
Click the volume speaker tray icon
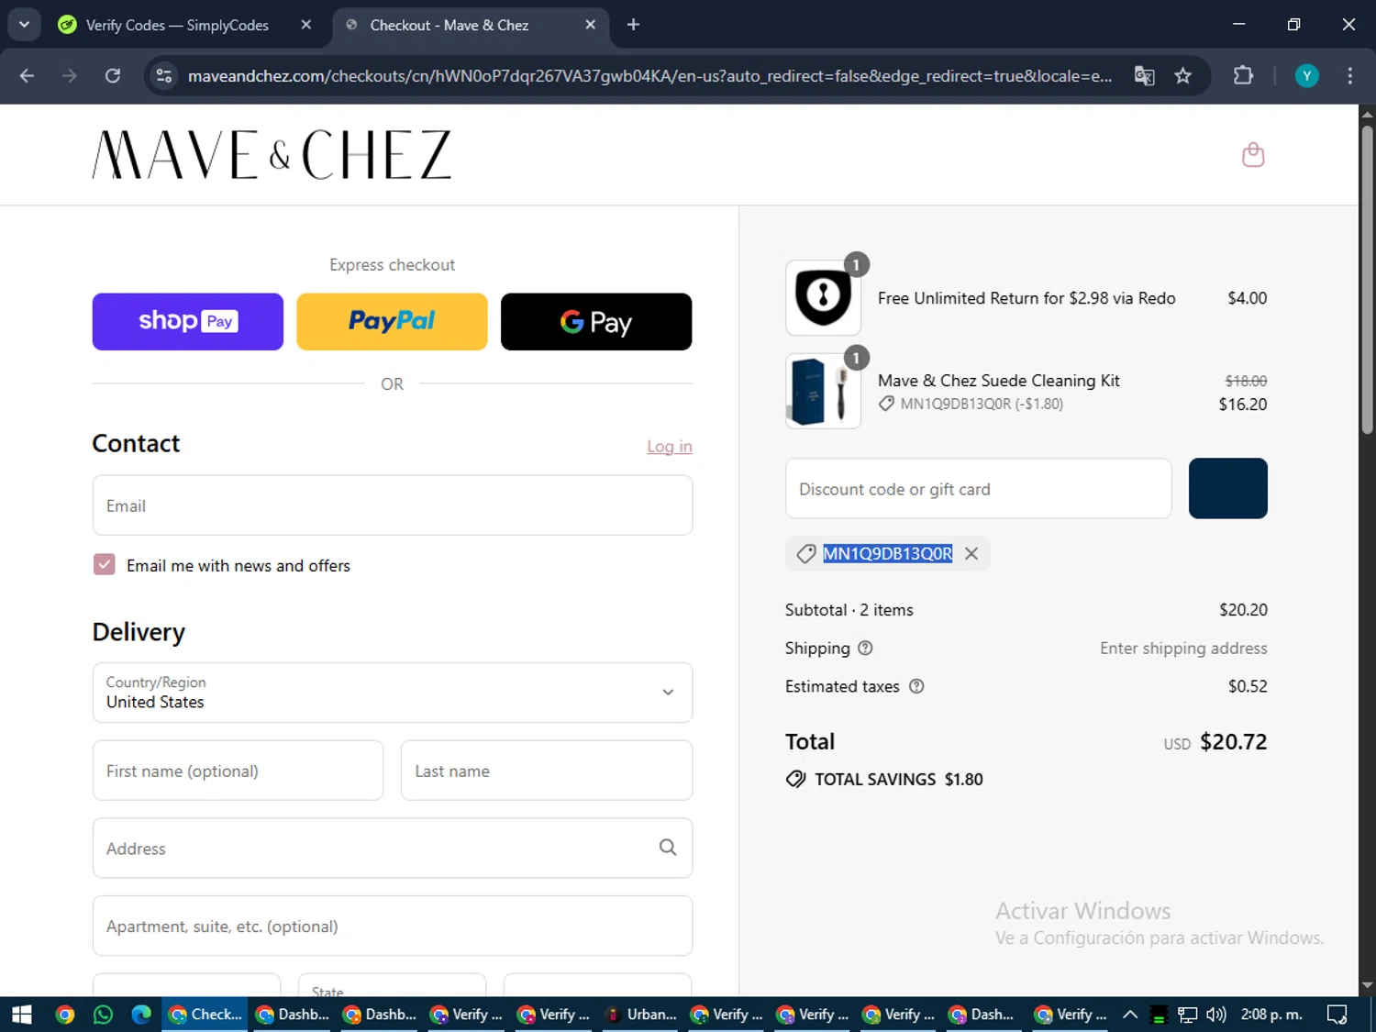(x=1216, y=1015)
